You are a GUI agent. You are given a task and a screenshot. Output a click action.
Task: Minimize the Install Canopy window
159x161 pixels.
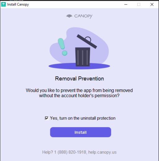pos(126,4)
